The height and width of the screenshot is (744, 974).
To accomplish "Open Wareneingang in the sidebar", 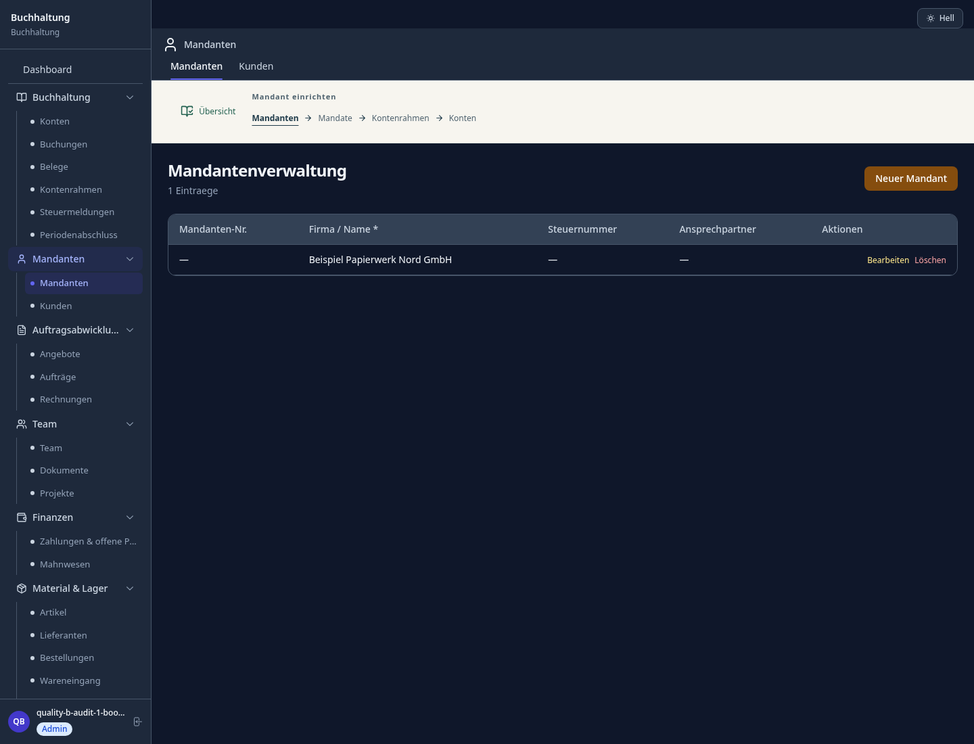I will click(84, 680).
